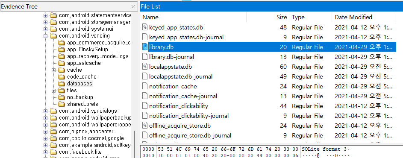
Task: Select the keyed_app_states.db-journal file name
Action: (186, 37)
